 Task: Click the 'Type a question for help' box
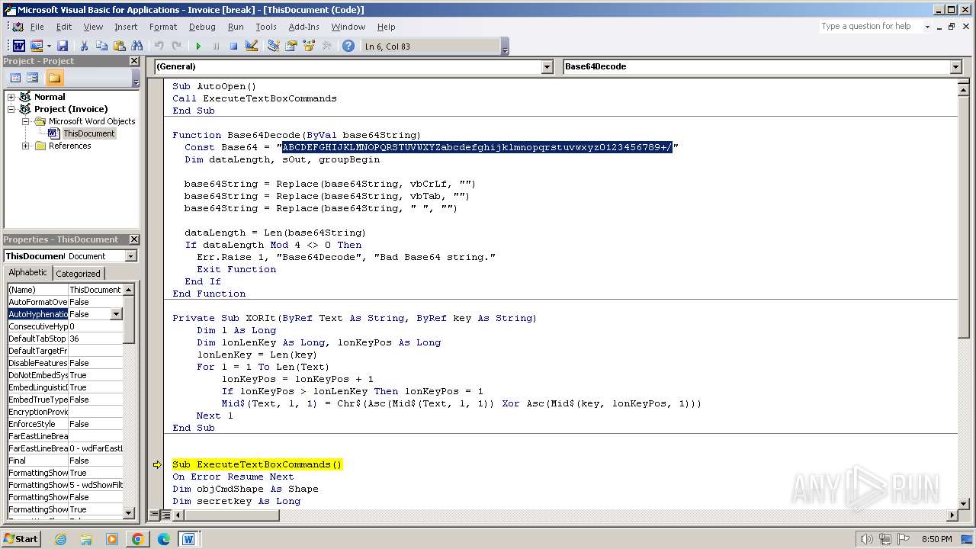coord(870,26)
